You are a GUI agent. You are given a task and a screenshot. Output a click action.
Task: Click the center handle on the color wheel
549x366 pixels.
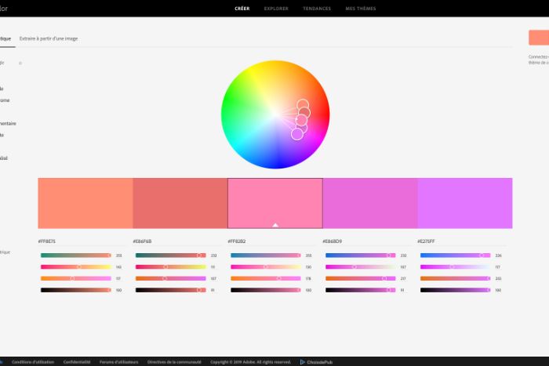[302, 120]
